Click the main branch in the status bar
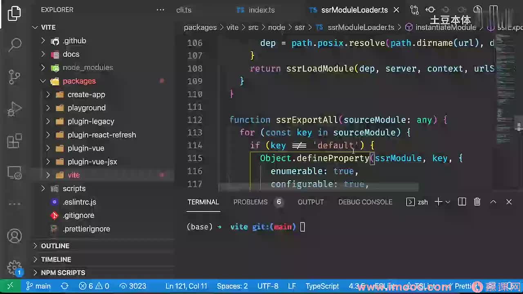 click(38, 286)
